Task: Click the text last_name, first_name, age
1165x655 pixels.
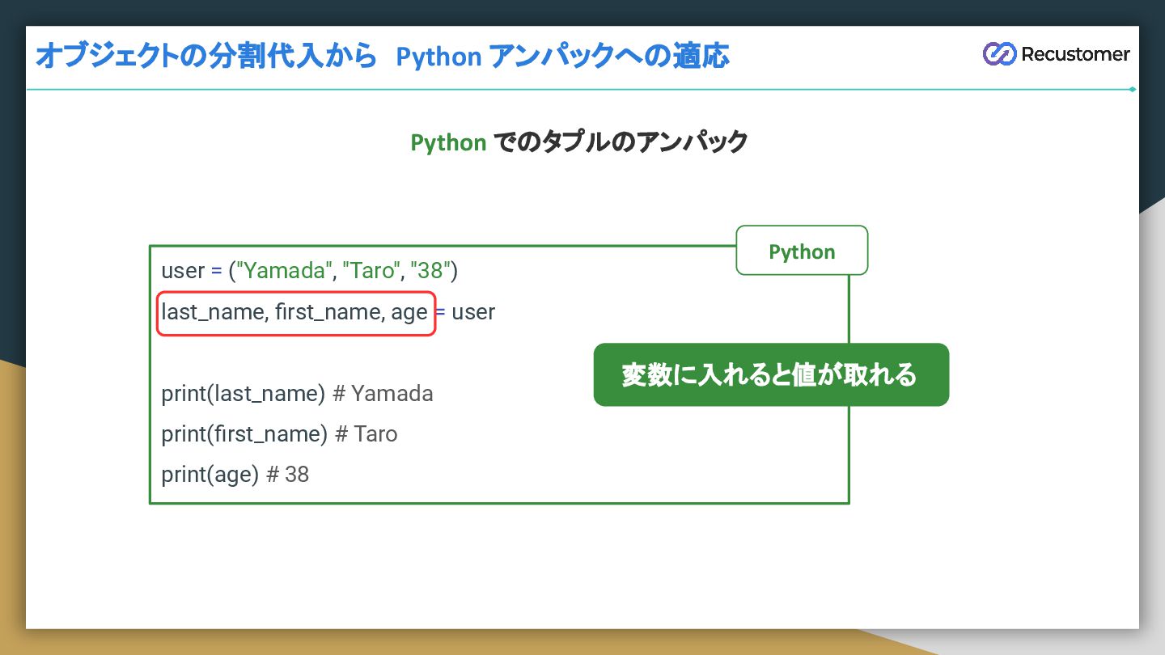Action: pos(294,312)
